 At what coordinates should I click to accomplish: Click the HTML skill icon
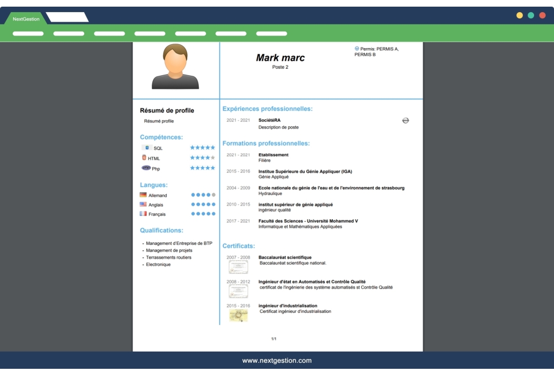145,158
